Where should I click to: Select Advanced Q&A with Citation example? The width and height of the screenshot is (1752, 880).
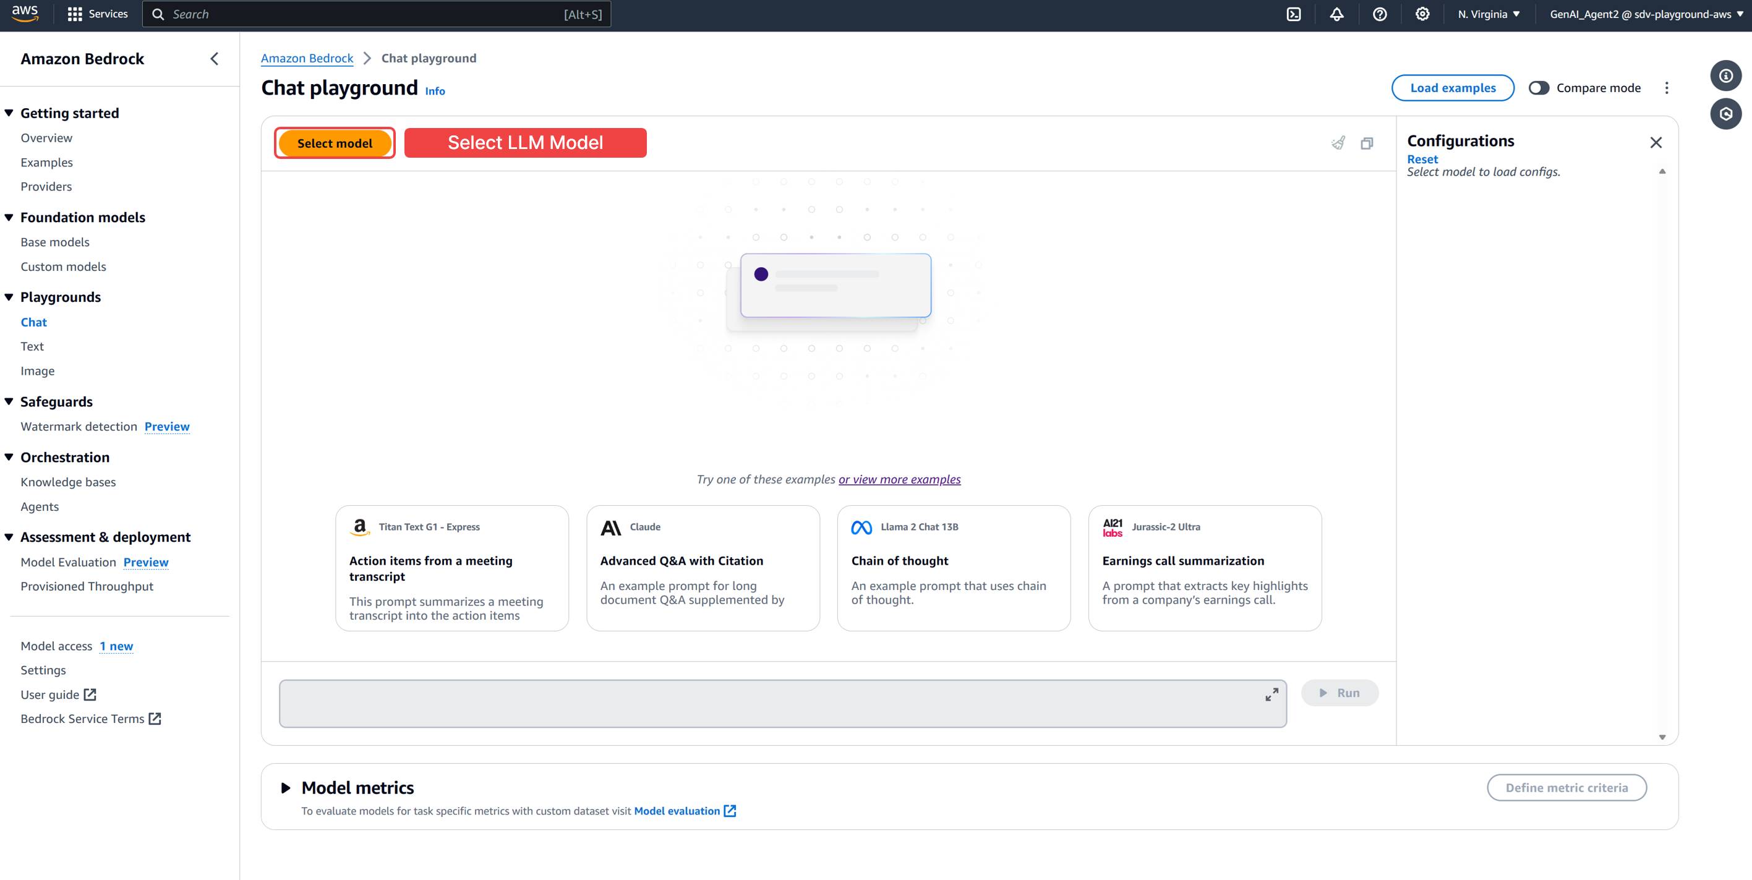click(703, 568)
